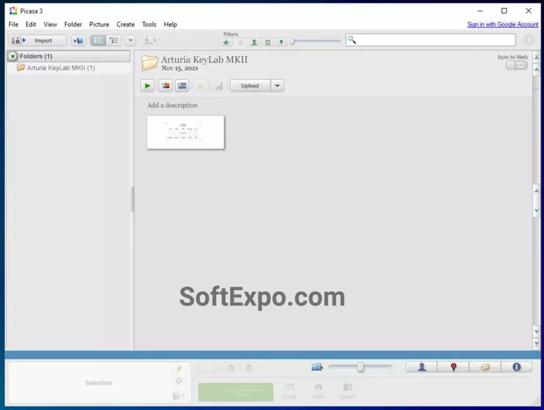Open the Picture menu
Screen dimensions: 544x410
(99, 24)
